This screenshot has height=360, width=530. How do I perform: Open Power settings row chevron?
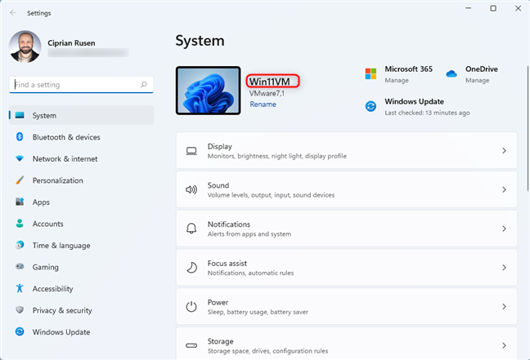(504, 307)
